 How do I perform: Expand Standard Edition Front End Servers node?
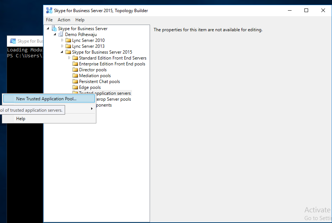[x=69, y=58]
